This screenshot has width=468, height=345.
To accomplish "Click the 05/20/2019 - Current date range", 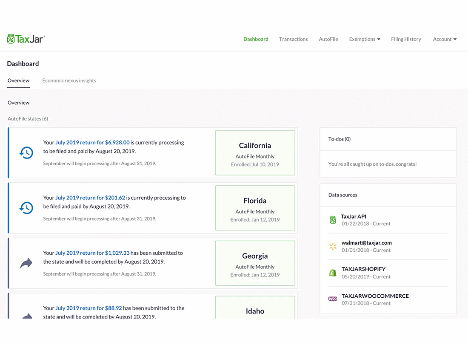I will (x=366, y=276).
